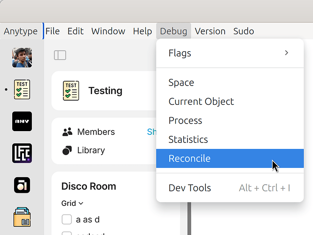Toggle the sidebar panel layout icon
This screenshot has height=235, width=313.
click(60, 55)
